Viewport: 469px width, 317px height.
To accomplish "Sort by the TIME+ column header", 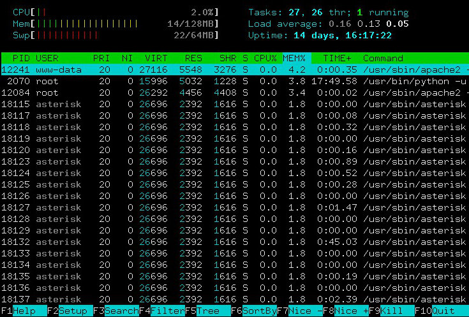I will [337, 58].
